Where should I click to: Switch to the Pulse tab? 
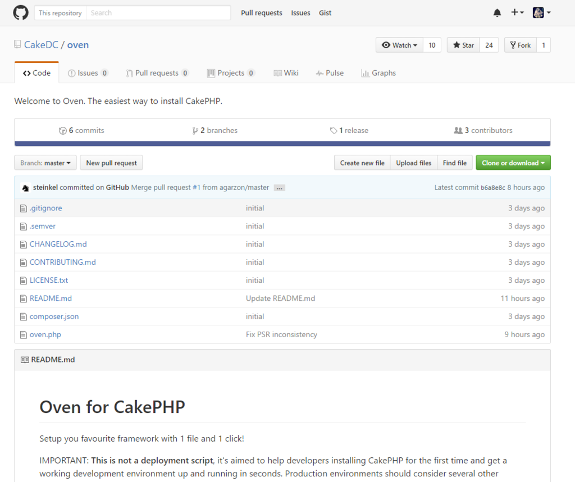pyautogui.click(x=330, y=73)
